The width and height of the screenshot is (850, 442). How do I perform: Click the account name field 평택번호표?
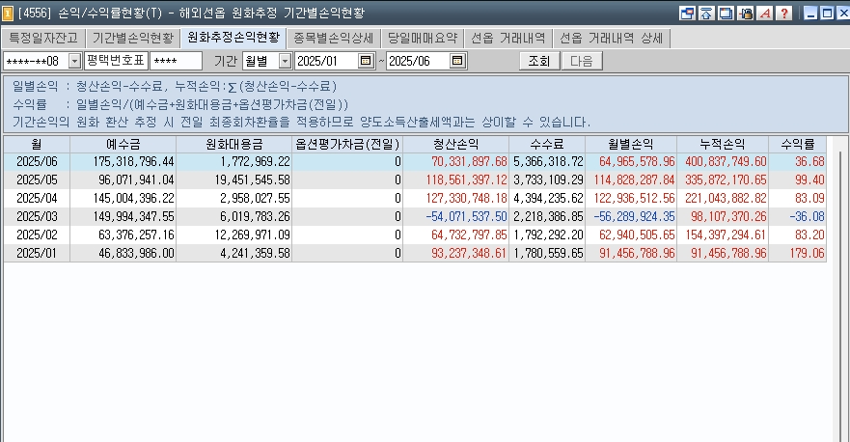coord(116,61)
